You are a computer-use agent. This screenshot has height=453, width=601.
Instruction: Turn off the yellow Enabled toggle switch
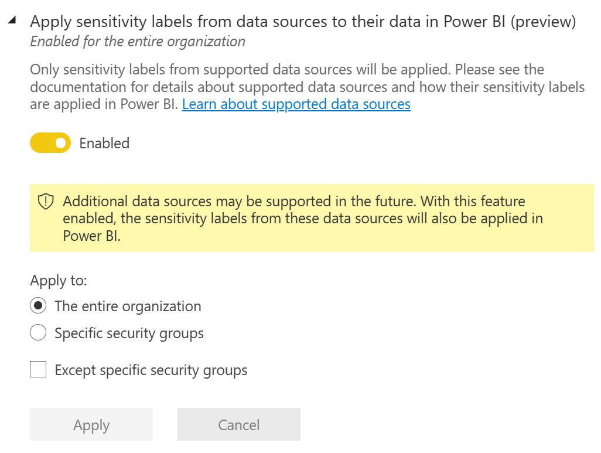pyautogui.click(x=50, y=143)
